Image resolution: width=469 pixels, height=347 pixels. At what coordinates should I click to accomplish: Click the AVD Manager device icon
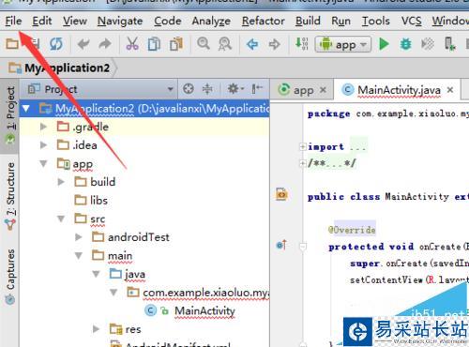[449, 44]
